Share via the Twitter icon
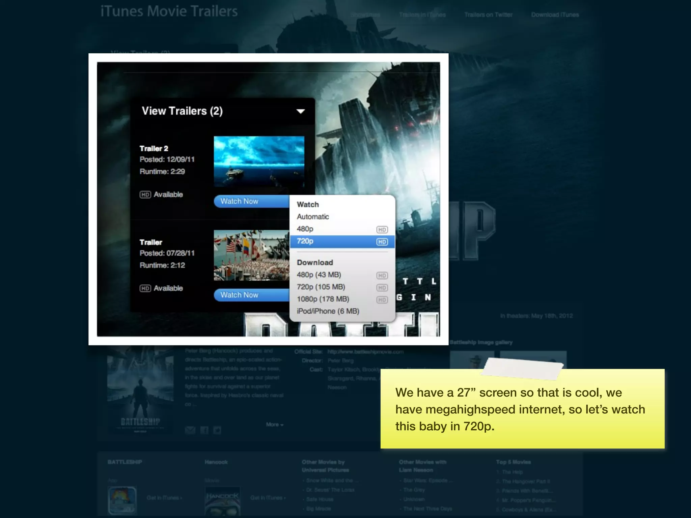691x518 pixels. pos(217,430)
